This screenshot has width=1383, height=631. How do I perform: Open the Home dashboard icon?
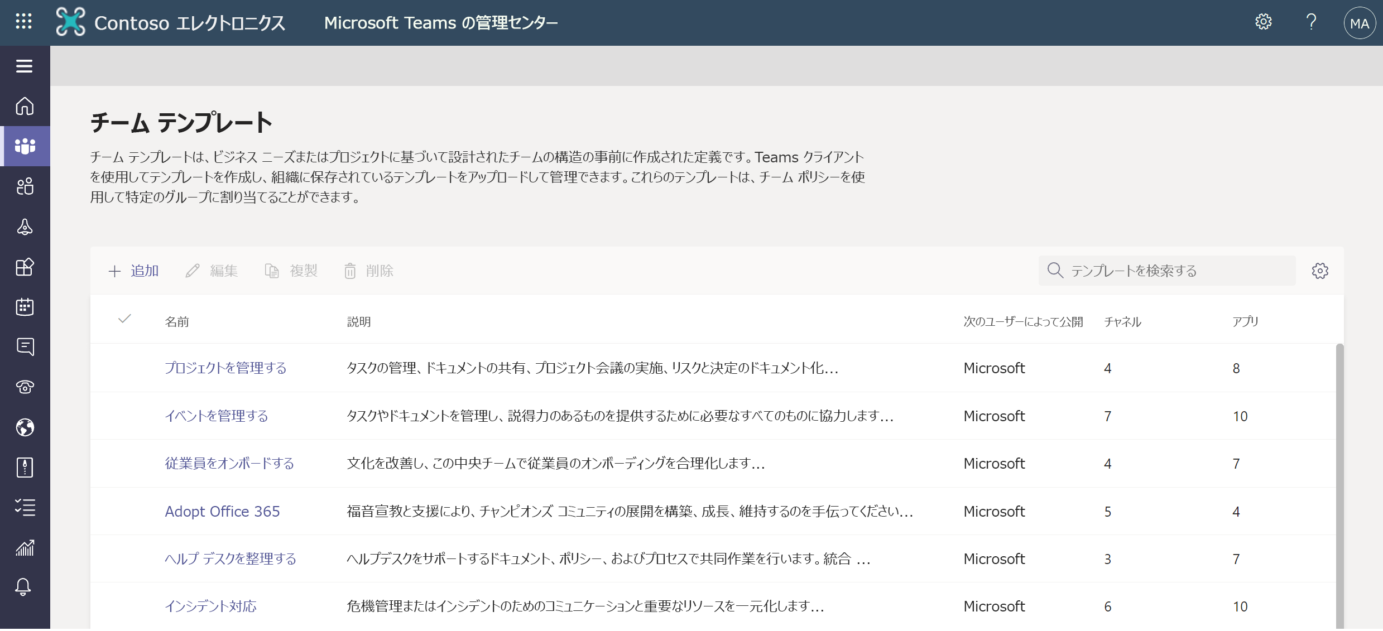click(x=24, y=106)
